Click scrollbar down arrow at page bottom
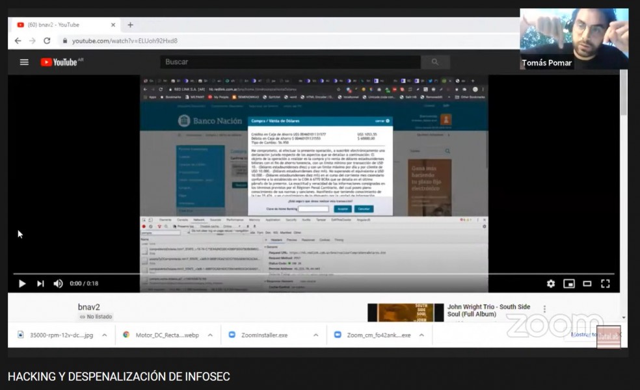Screen dimensions: 640x390 coord(624,317)
